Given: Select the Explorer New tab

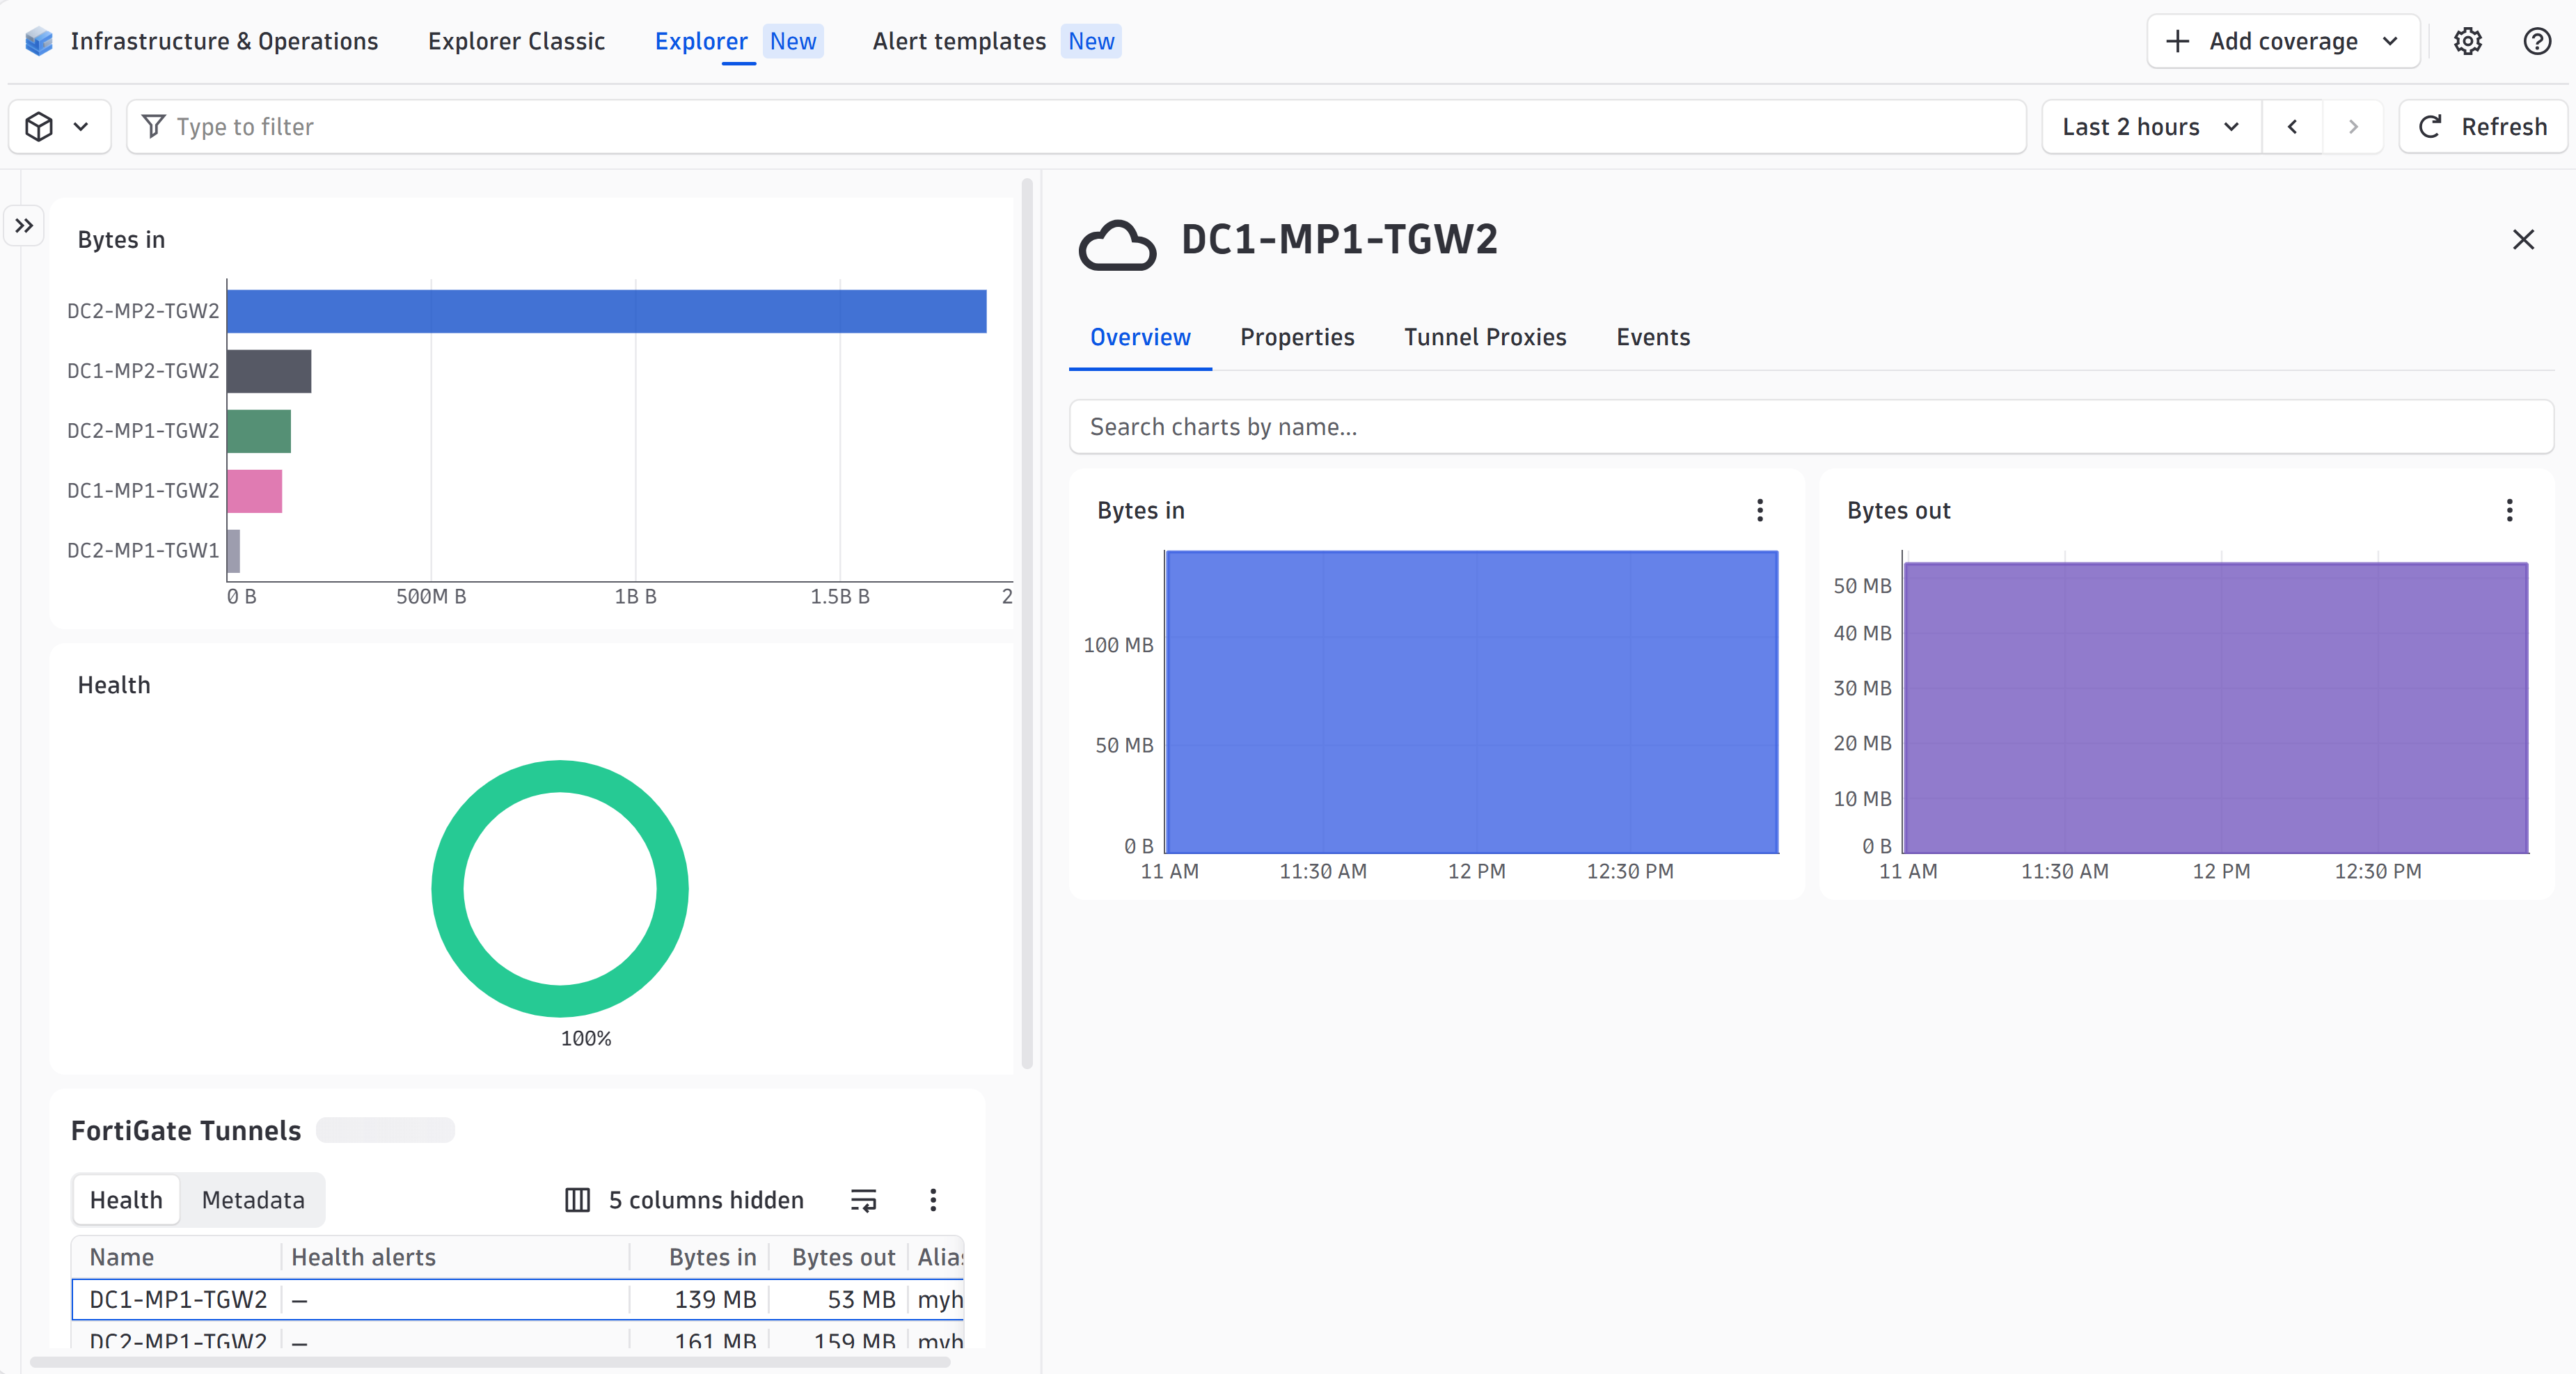Looking at the screenshot, I should [738, 41].
